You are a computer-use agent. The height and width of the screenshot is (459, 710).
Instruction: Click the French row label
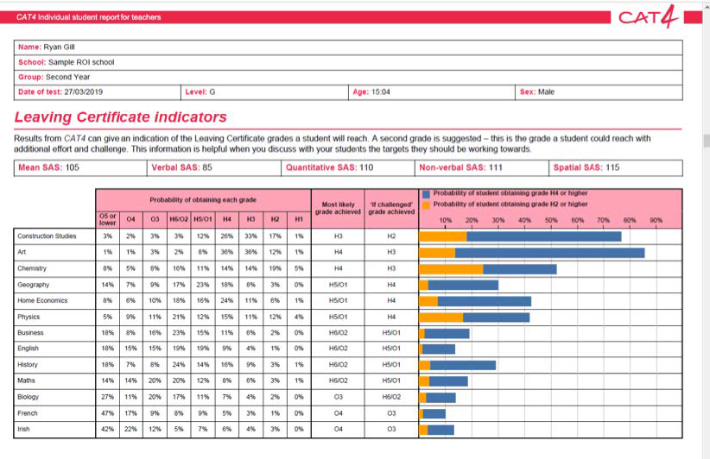[27, 413]
